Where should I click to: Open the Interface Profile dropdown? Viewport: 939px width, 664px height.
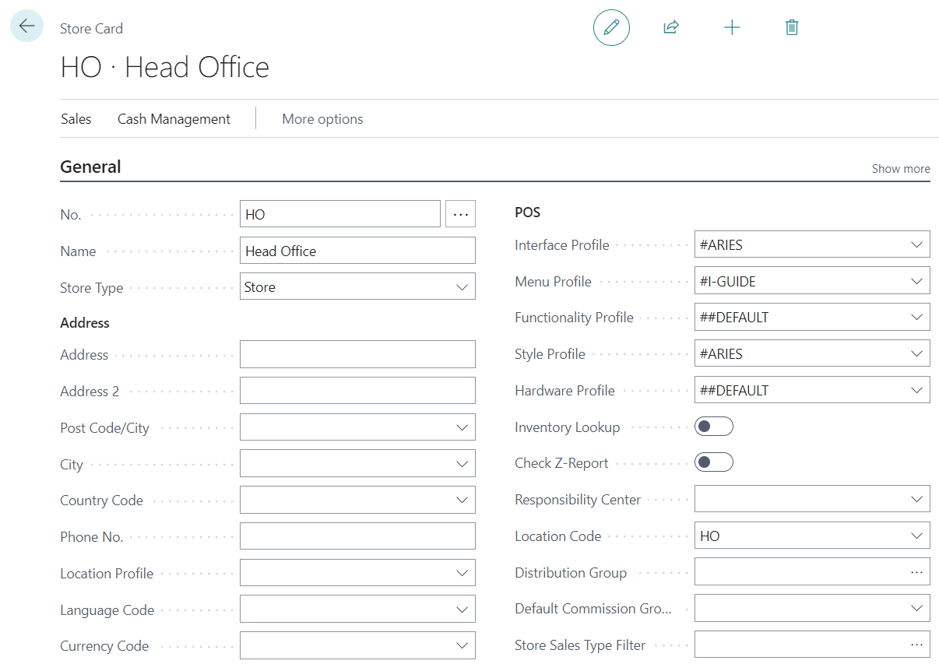pyautogui.click(x=916, y=244)
